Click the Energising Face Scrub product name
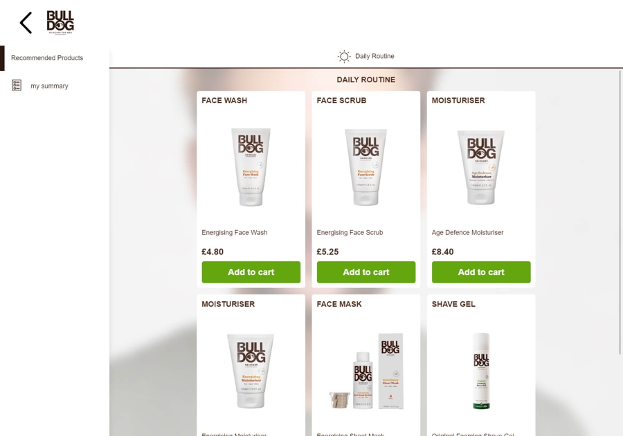This screenshot has height=436, width=623. [x=350, y=232]
